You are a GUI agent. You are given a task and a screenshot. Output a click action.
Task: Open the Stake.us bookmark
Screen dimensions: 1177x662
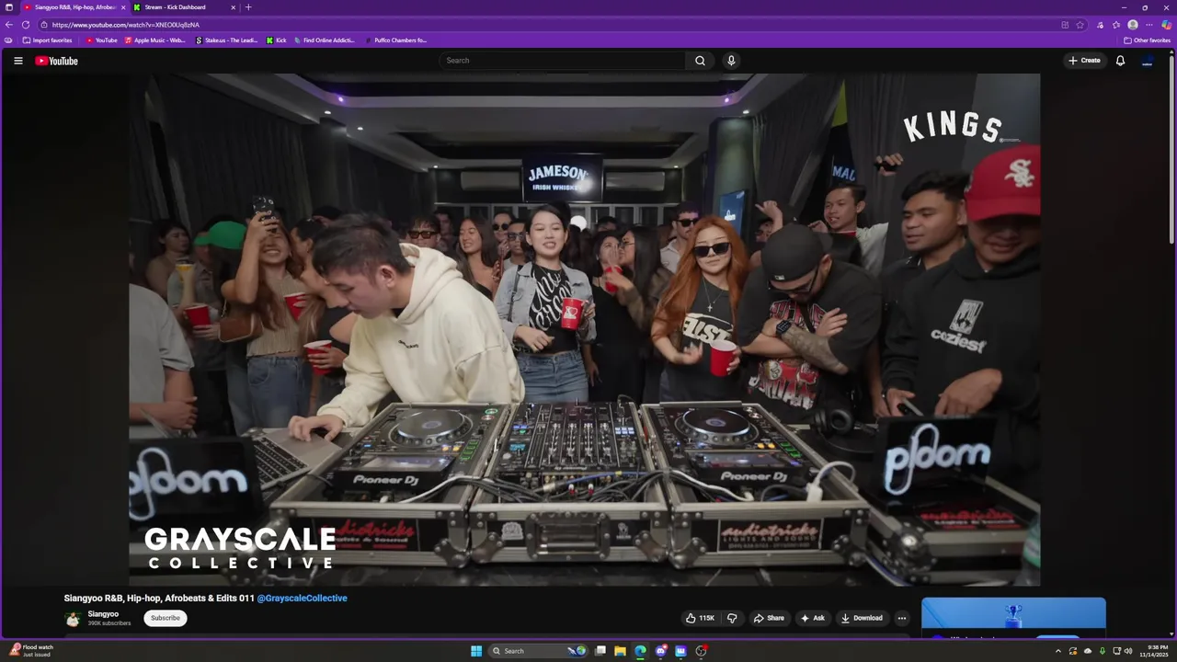(226, 40)
